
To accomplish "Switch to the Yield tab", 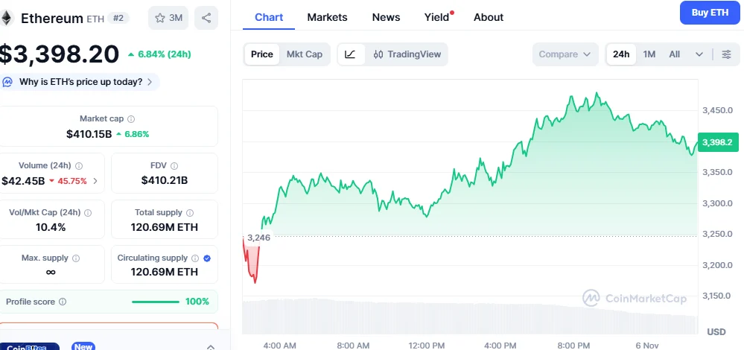I will click(436, 17).
